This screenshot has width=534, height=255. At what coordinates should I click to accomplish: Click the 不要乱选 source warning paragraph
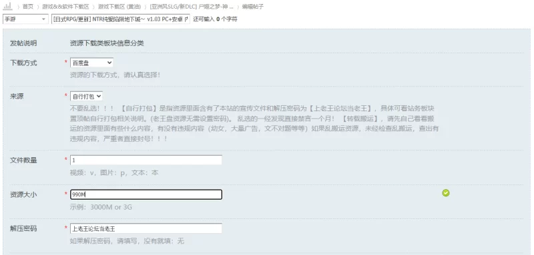(x=254, y=124)
